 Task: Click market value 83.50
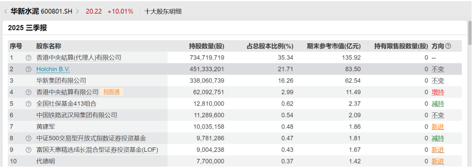353,69
